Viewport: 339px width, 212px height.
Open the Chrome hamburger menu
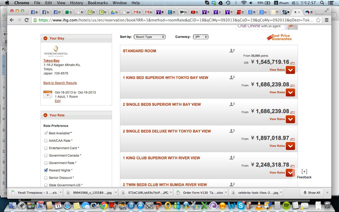327,20
